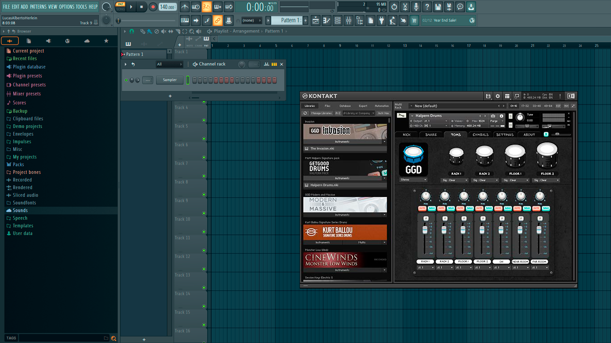The image size is (611, 343).
Task: Mute the FAR ROOM mixer channel
Action: tap(536, 209)
